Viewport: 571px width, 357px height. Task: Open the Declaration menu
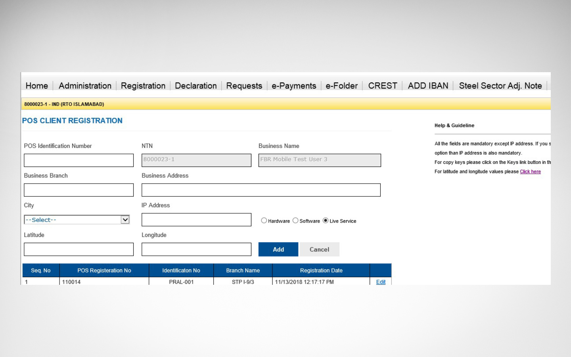[x=196, y=86]
